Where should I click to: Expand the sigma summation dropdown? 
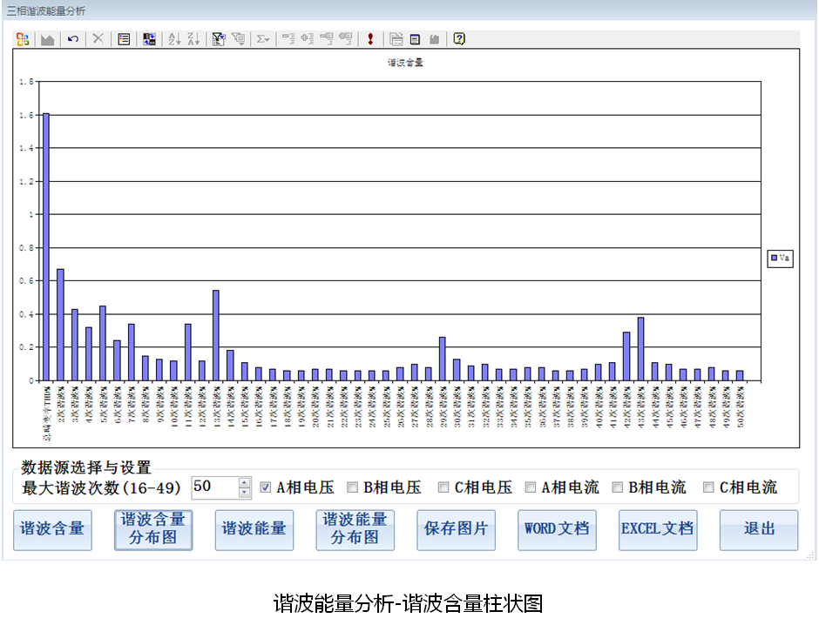[x=261, y=39]
